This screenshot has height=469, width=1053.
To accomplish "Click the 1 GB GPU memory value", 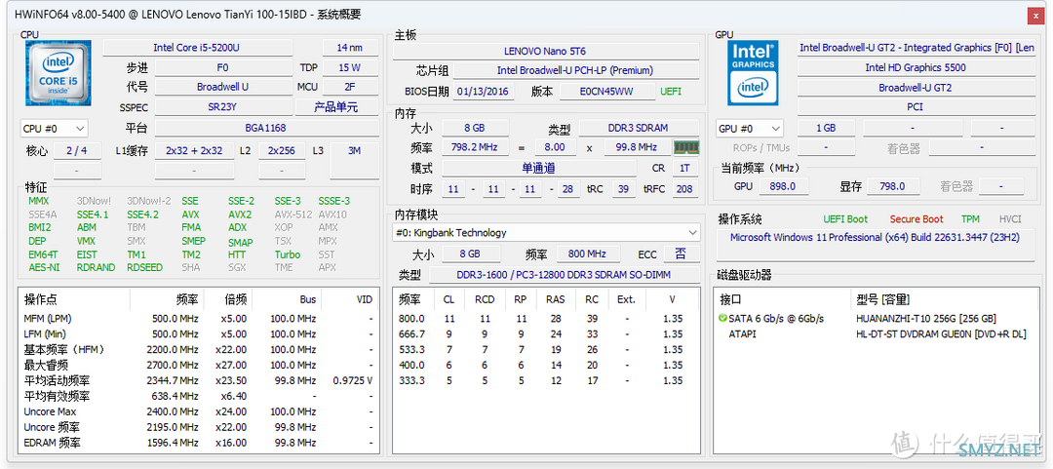I will click(x=826, y=128).
